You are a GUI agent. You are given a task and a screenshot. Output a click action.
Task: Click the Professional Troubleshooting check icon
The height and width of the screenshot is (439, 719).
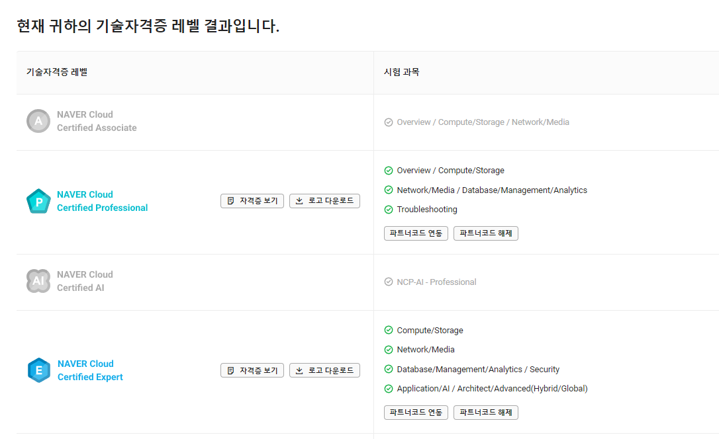tap(389, 210)
